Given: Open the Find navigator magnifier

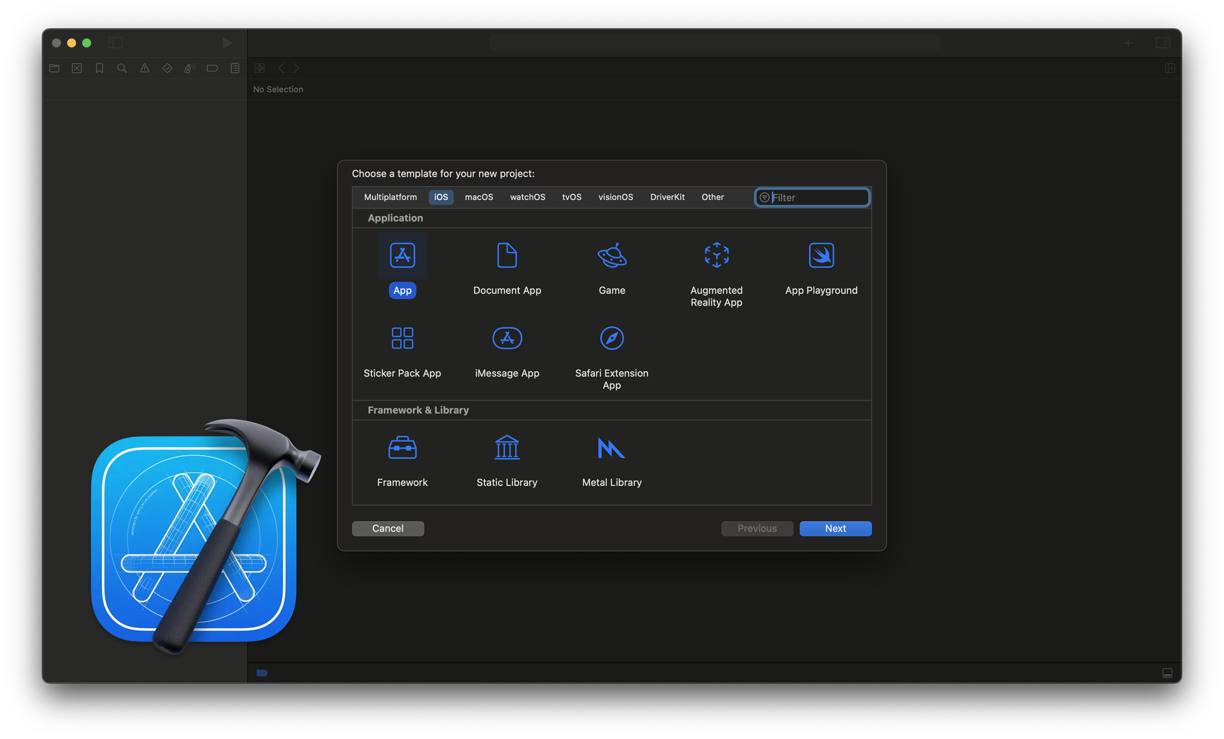Looking at the screenshot, I should (122, 68).
